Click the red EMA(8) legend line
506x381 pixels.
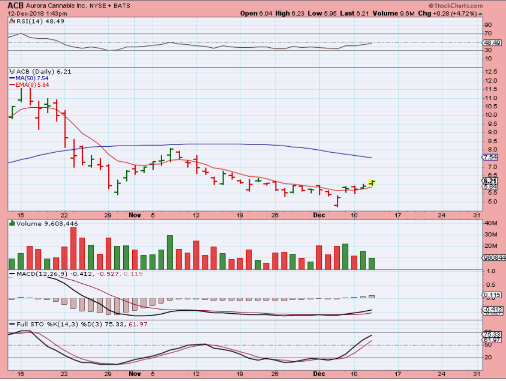12,85
